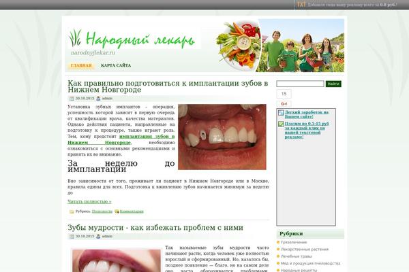Screen dimensions: 409x272
Task: Click author icon beside first article admin
Action: pyautogui.click(x=98, y=99)
